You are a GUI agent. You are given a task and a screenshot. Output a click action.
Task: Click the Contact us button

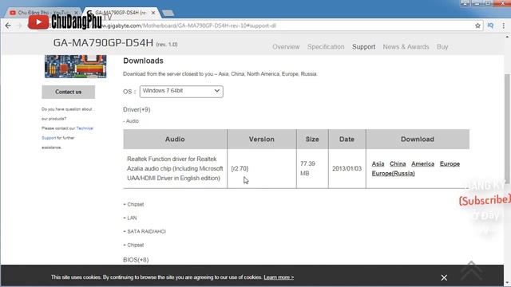[x=69, y=92]
